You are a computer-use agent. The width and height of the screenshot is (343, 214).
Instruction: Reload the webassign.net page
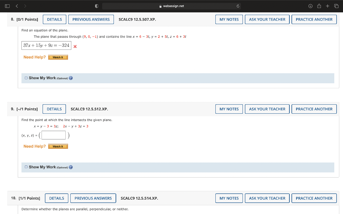pos(238,6)
